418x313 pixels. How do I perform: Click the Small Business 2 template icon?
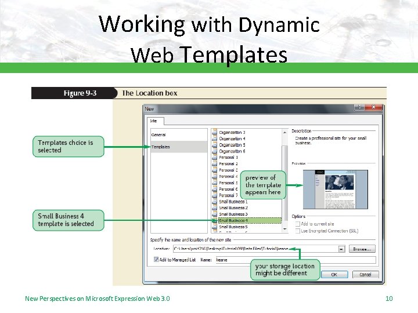[214, 208]
